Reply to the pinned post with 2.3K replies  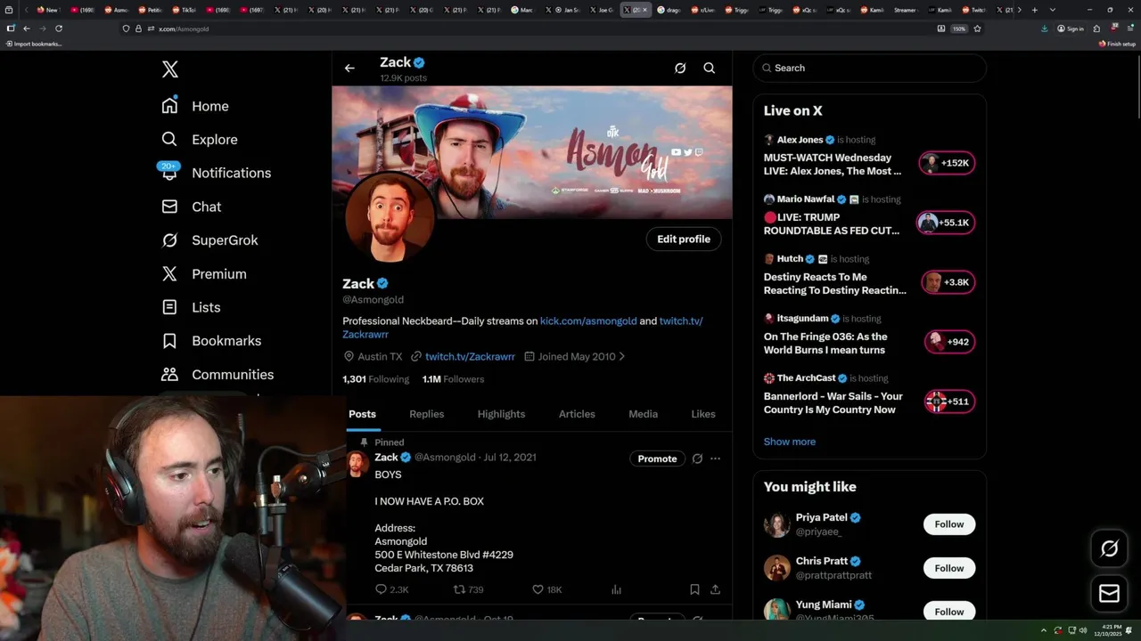391,589
